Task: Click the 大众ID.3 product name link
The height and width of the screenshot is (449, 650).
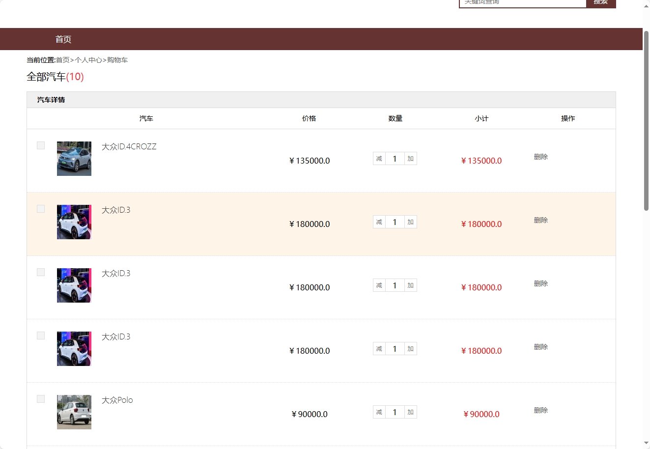Action: click(116, 209)
